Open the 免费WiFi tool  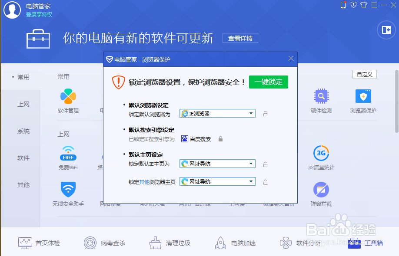[68, 153]
